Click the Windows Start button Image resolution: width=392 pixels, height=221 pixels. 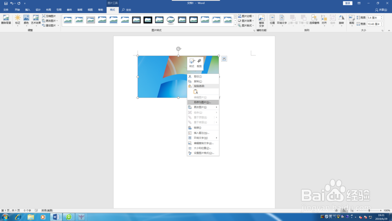[x=5, y=217]
